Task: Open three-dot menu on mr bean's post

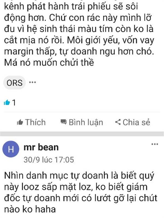Action: pos(155,144)
